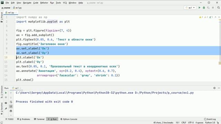Open the Problems tool window
Screen dimensions: 221x124
23,119
